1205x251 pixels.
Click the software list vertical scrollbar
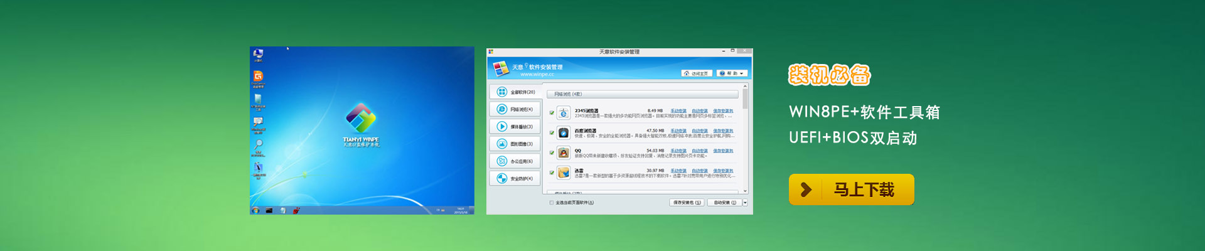[x=745, y=138]
